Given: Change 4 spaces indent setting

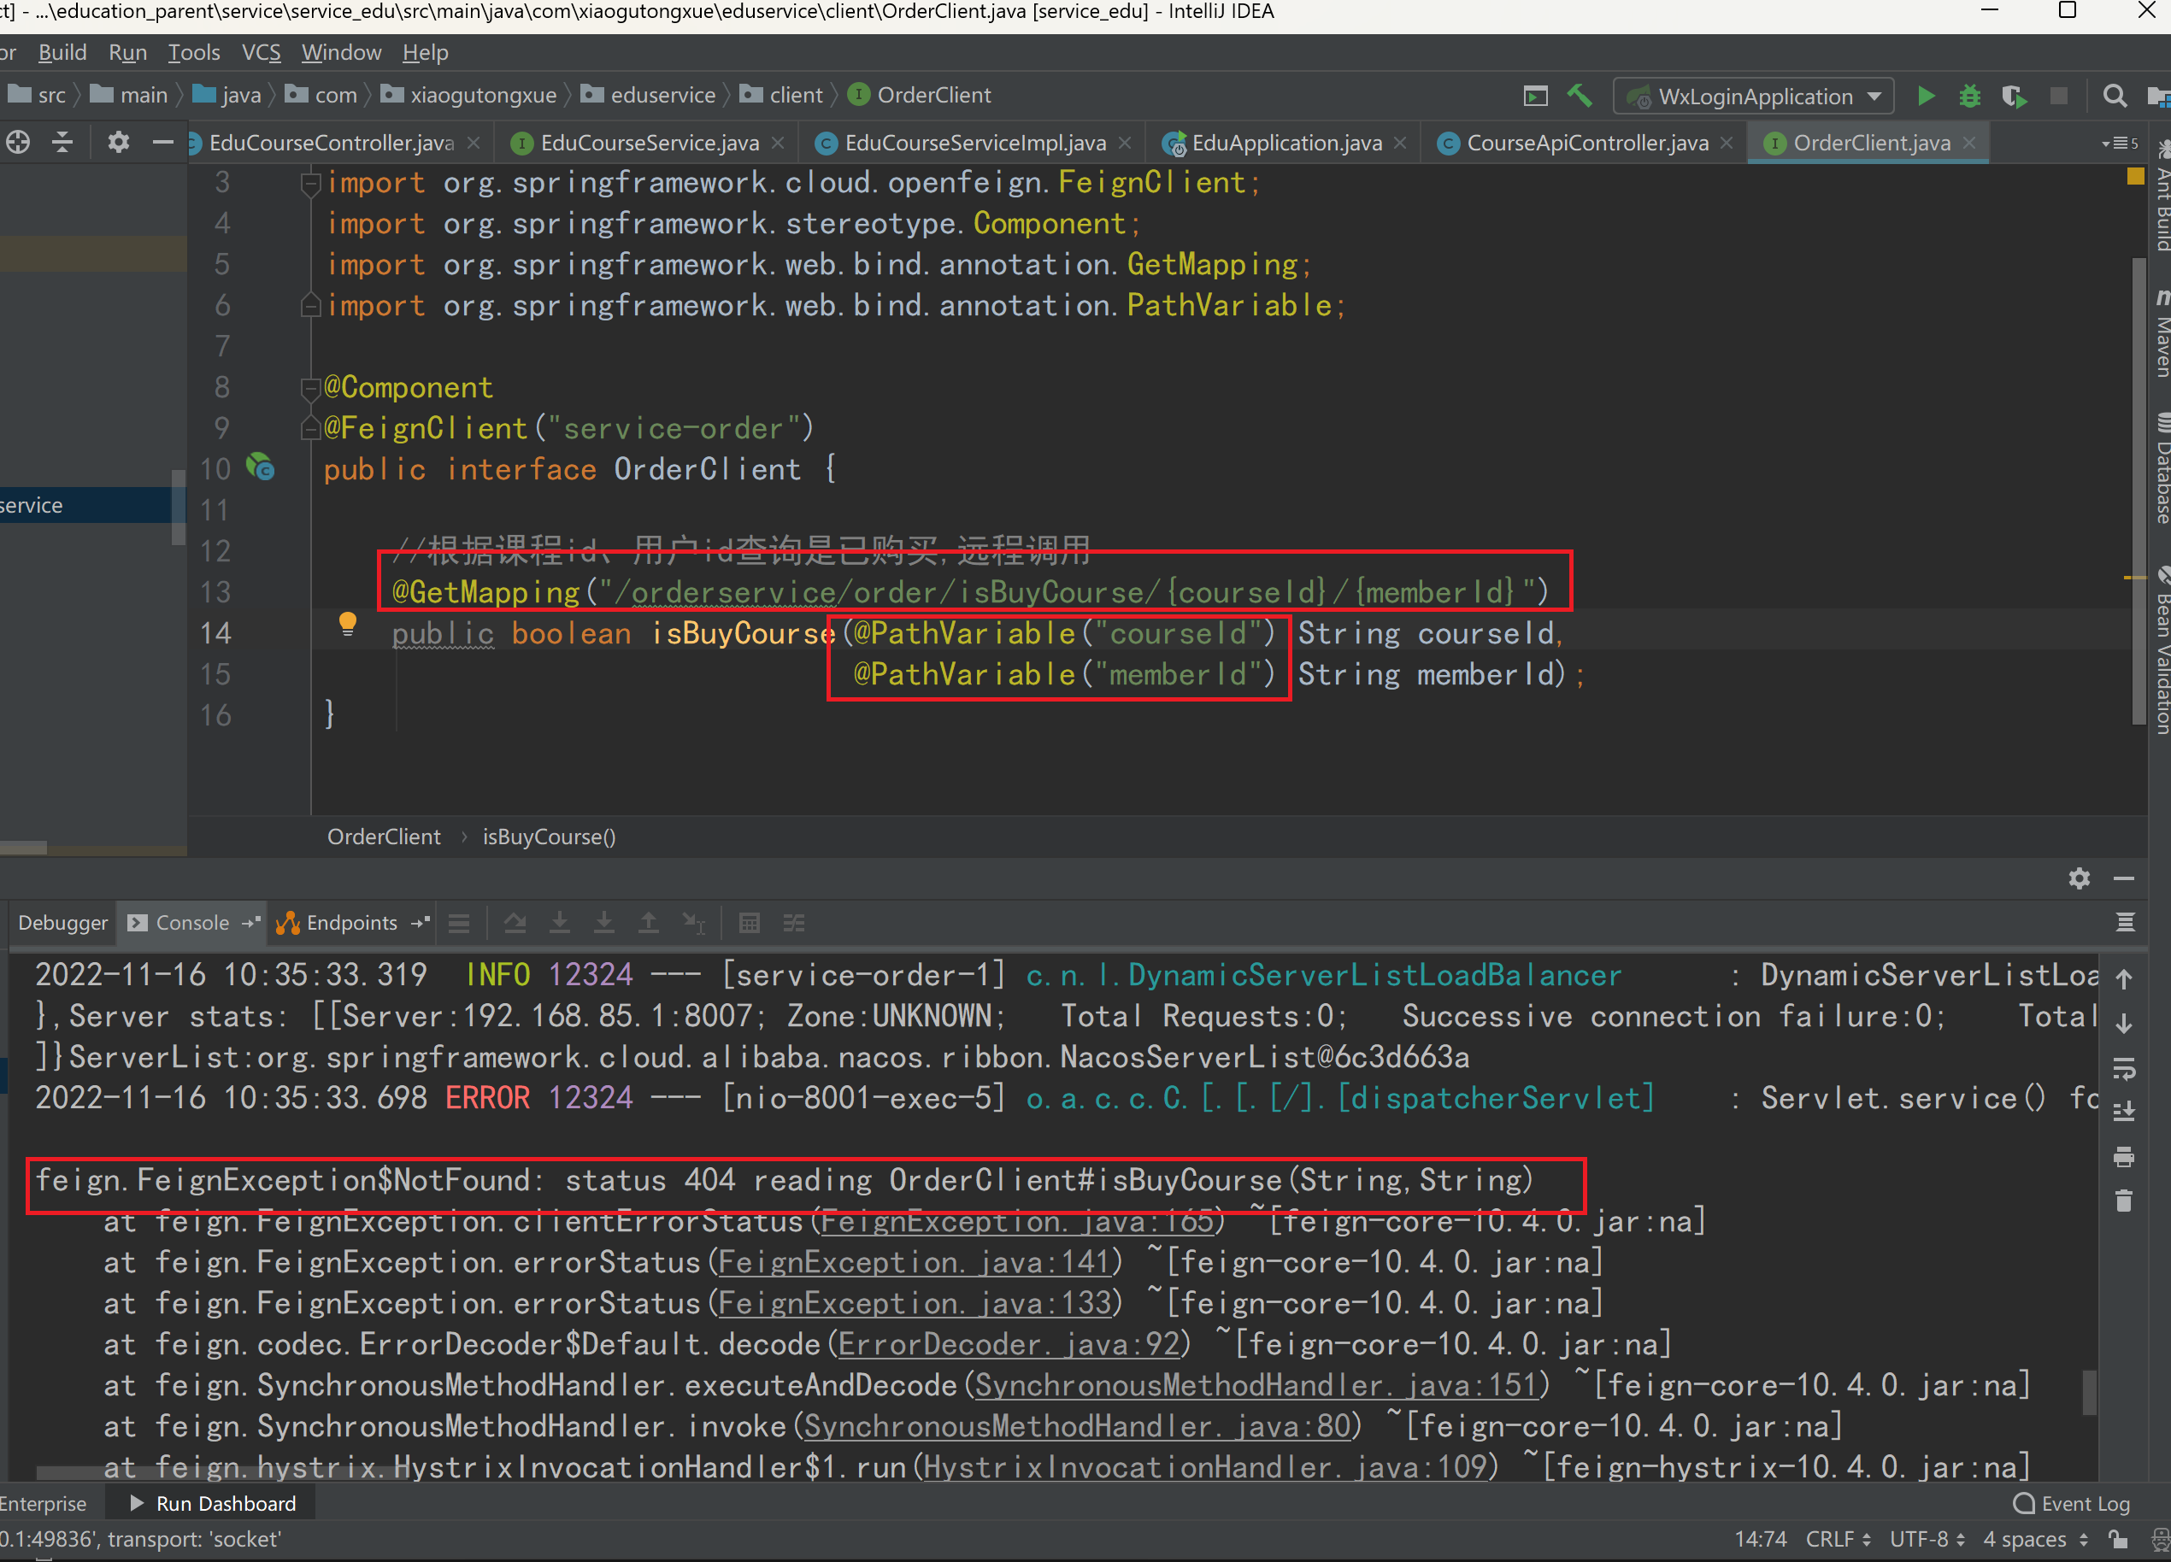Looking at the screenshot, I should tap(2035, 1539).
